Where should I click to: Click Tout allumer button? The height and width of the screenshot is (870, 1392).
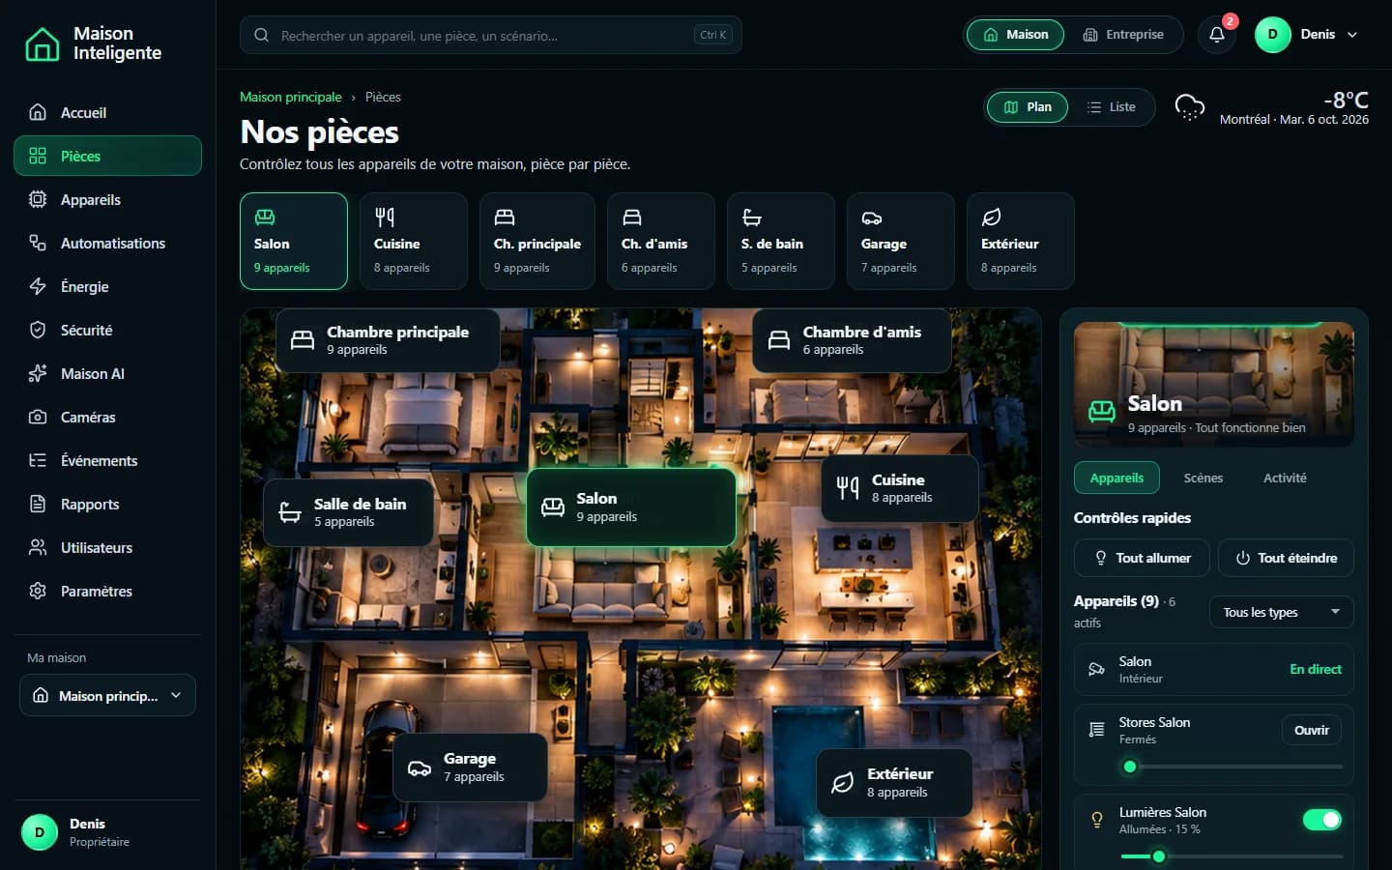[1142, 558]
